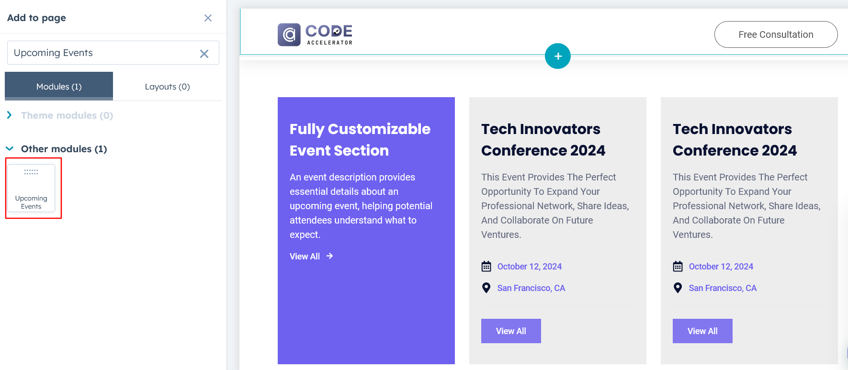Click calendar icon in the middle event card
848x370 pixels.
[x=486, y=267]
